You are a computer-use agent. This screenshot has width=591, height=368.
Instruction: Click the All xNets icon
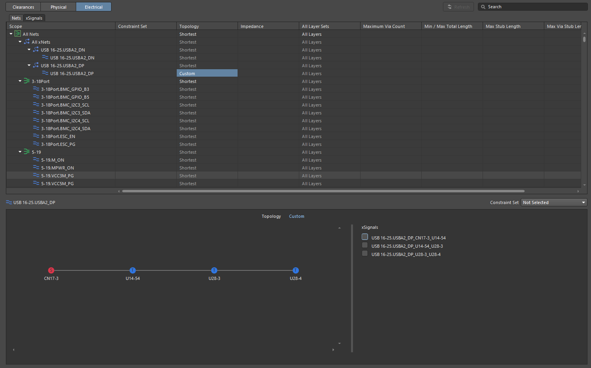27,42
